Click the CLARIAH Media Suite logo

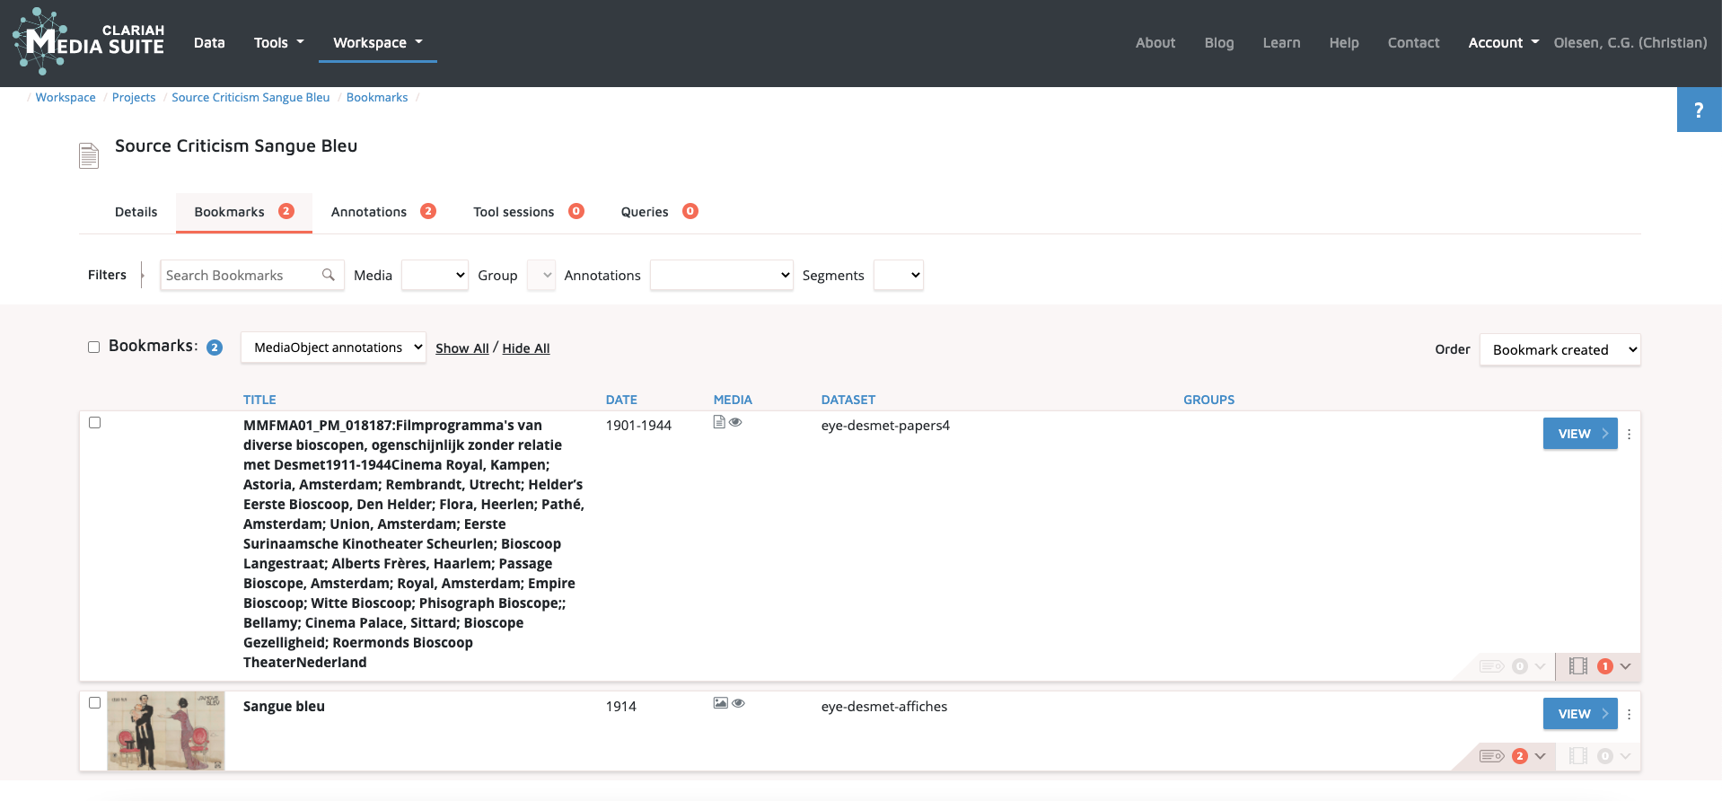[x=88, y=41]
